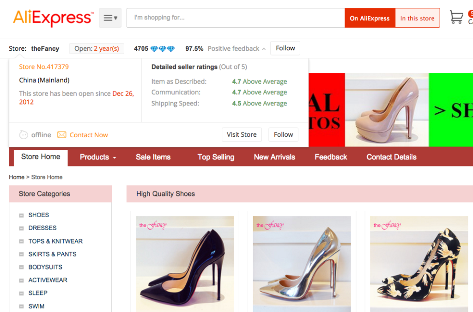The height and width of the screenshot is (312, 473).
Task: Click the Communication 4.7 rating
Action: point(260,92)
